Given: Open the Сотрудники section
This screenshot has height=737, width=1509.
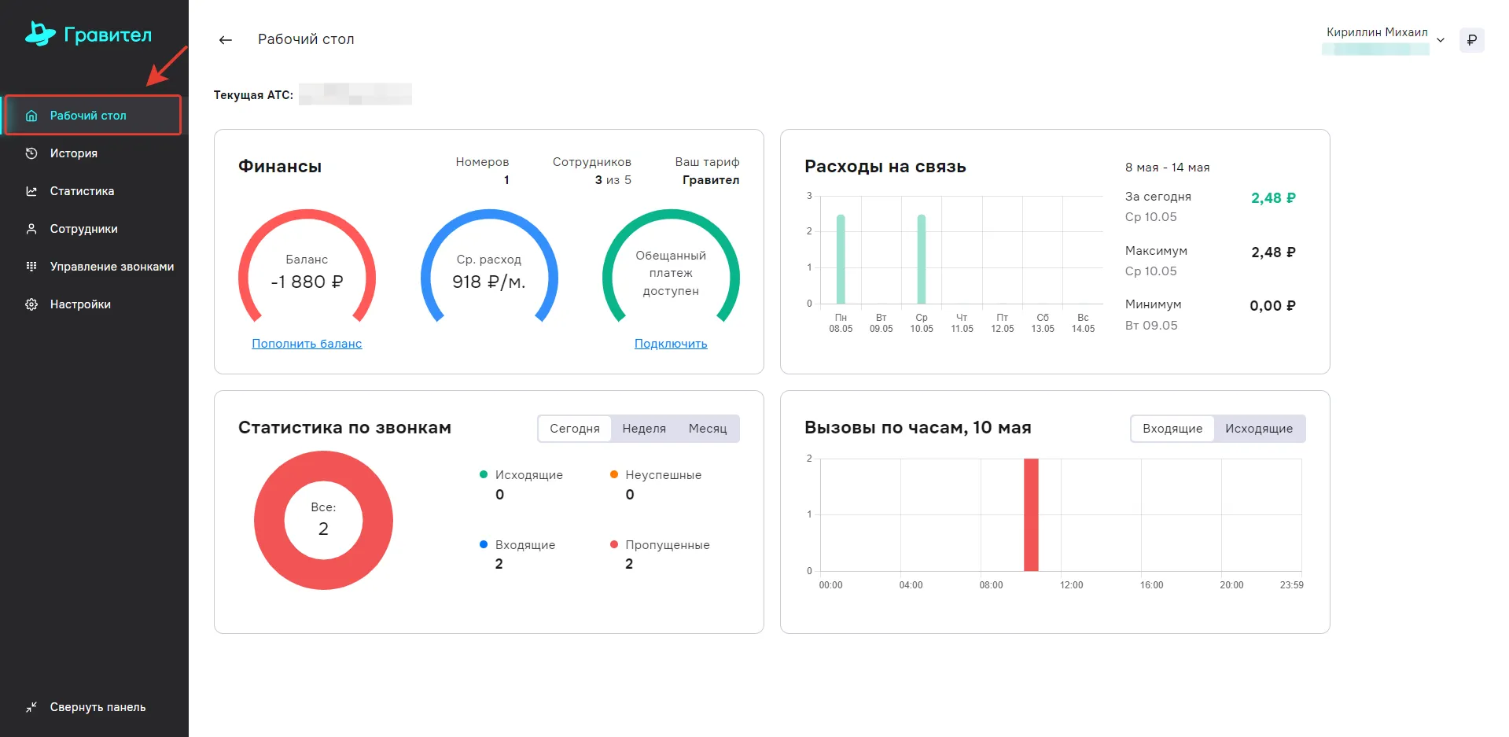Looking at the screenshot, I should point(94,229).
